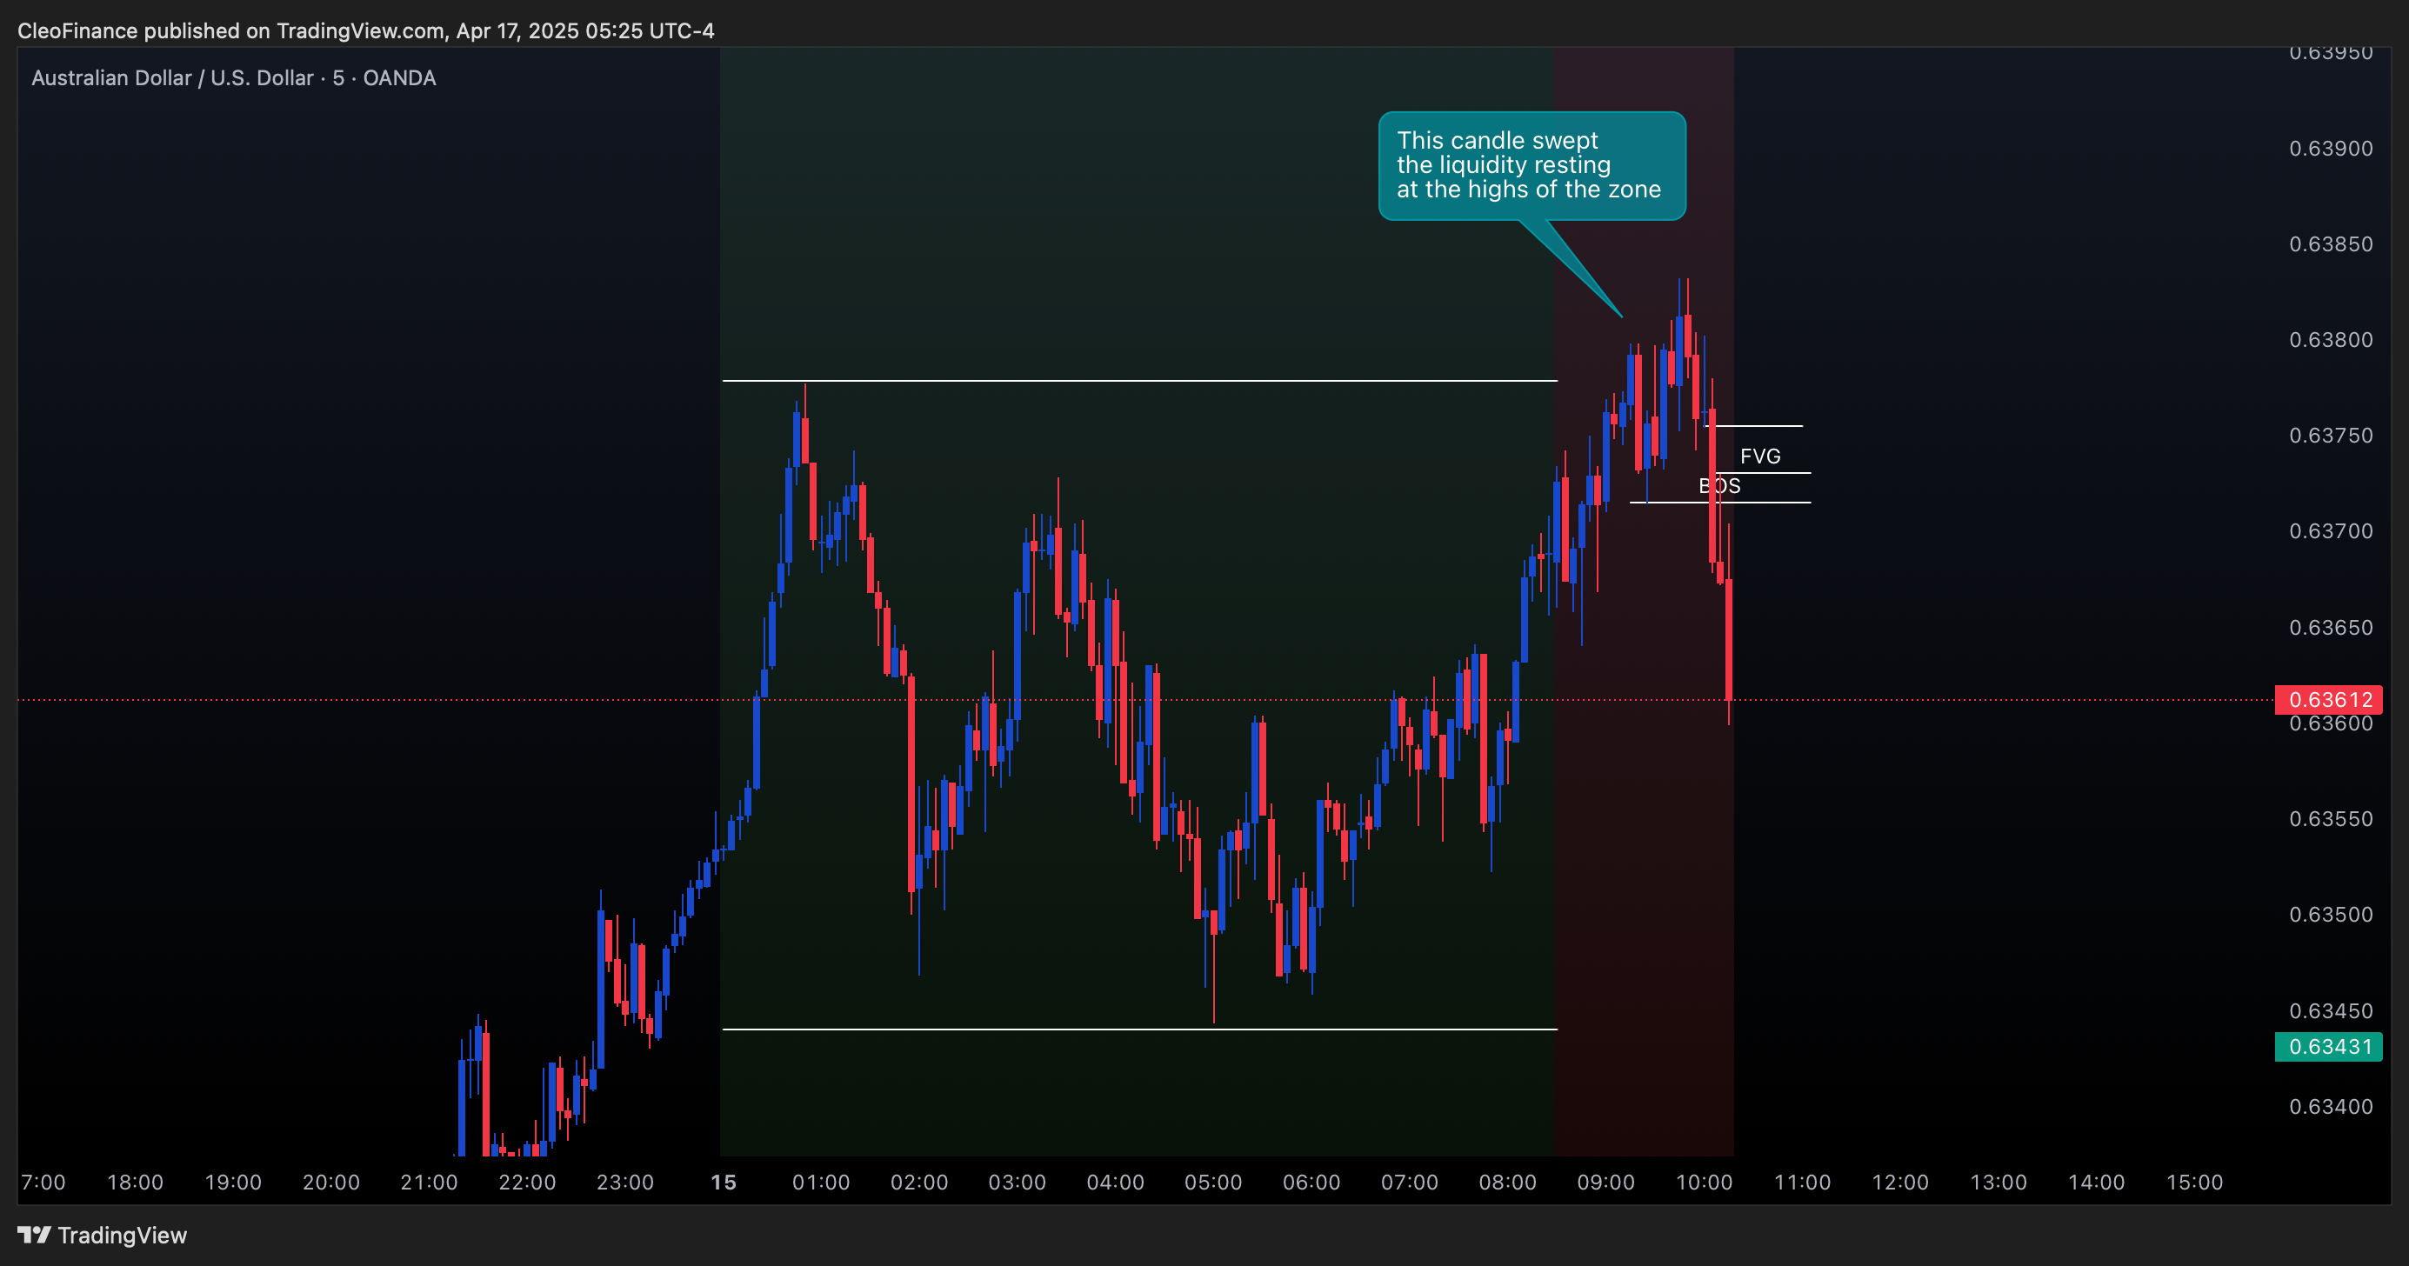The image size is (2409, 1266).
Task: Click the 04:00 time axis label
Action: pyautogui.click(x=1116, y=1182)
